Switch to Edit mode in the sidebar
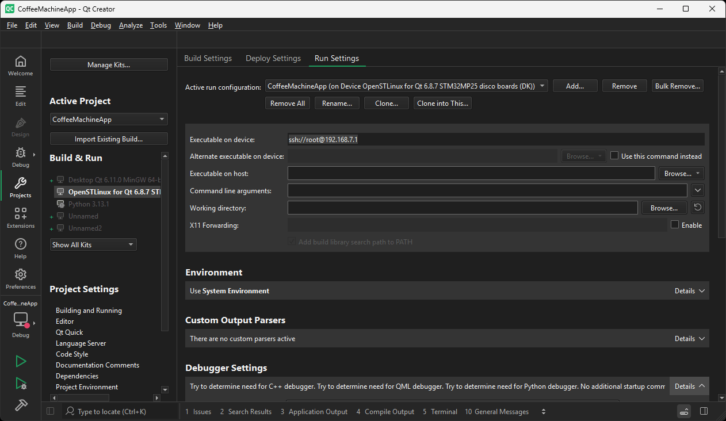The image size is (726, 421). (20, 95)
